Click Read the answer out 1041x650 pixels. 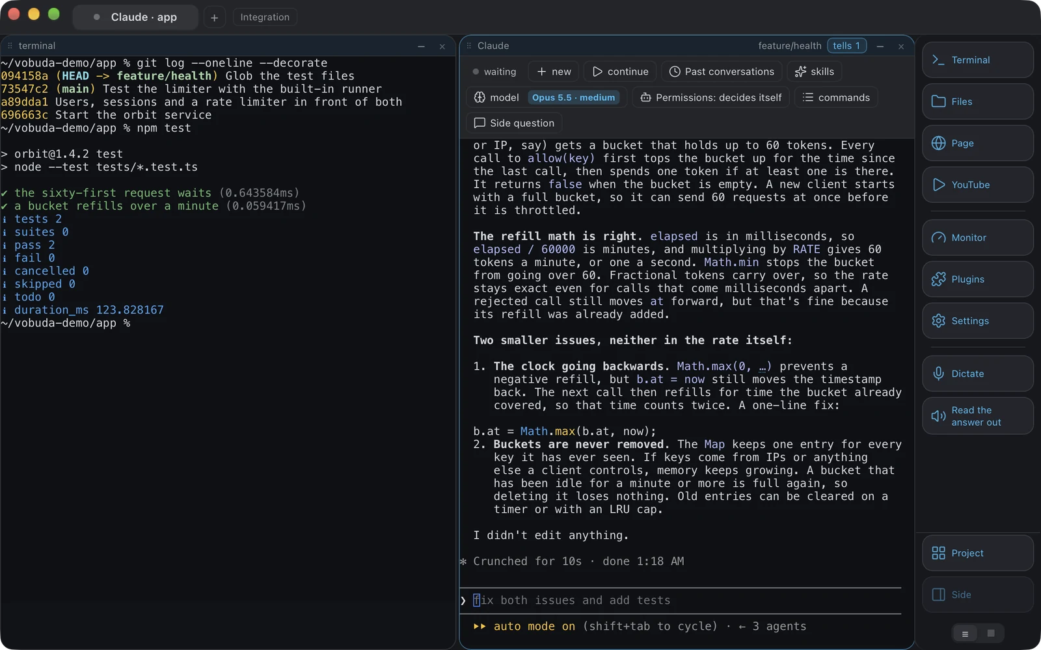(x=977, y=416)
